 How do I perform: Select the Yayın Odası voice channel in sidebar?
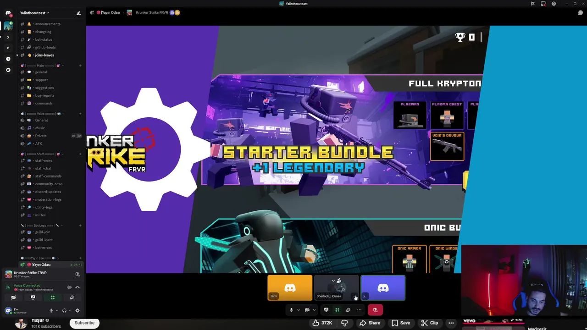point(50,264)
